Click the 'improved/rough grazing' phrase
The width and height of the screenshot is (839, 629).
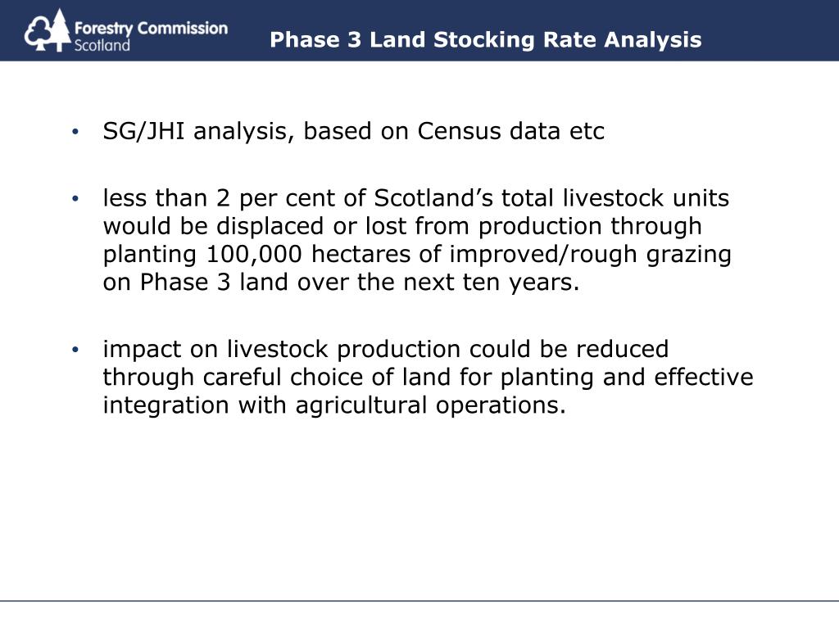tap(590, 255)
